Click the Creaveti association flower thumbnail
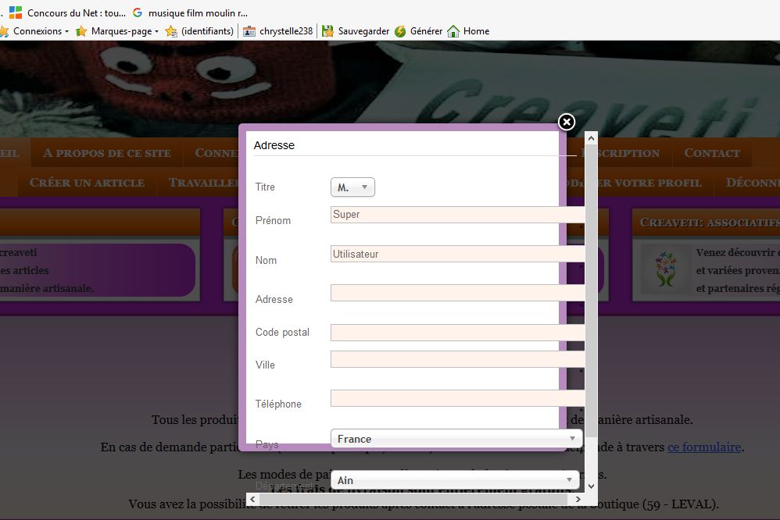This screenshot has height=520, width=780. click(666, 269)
